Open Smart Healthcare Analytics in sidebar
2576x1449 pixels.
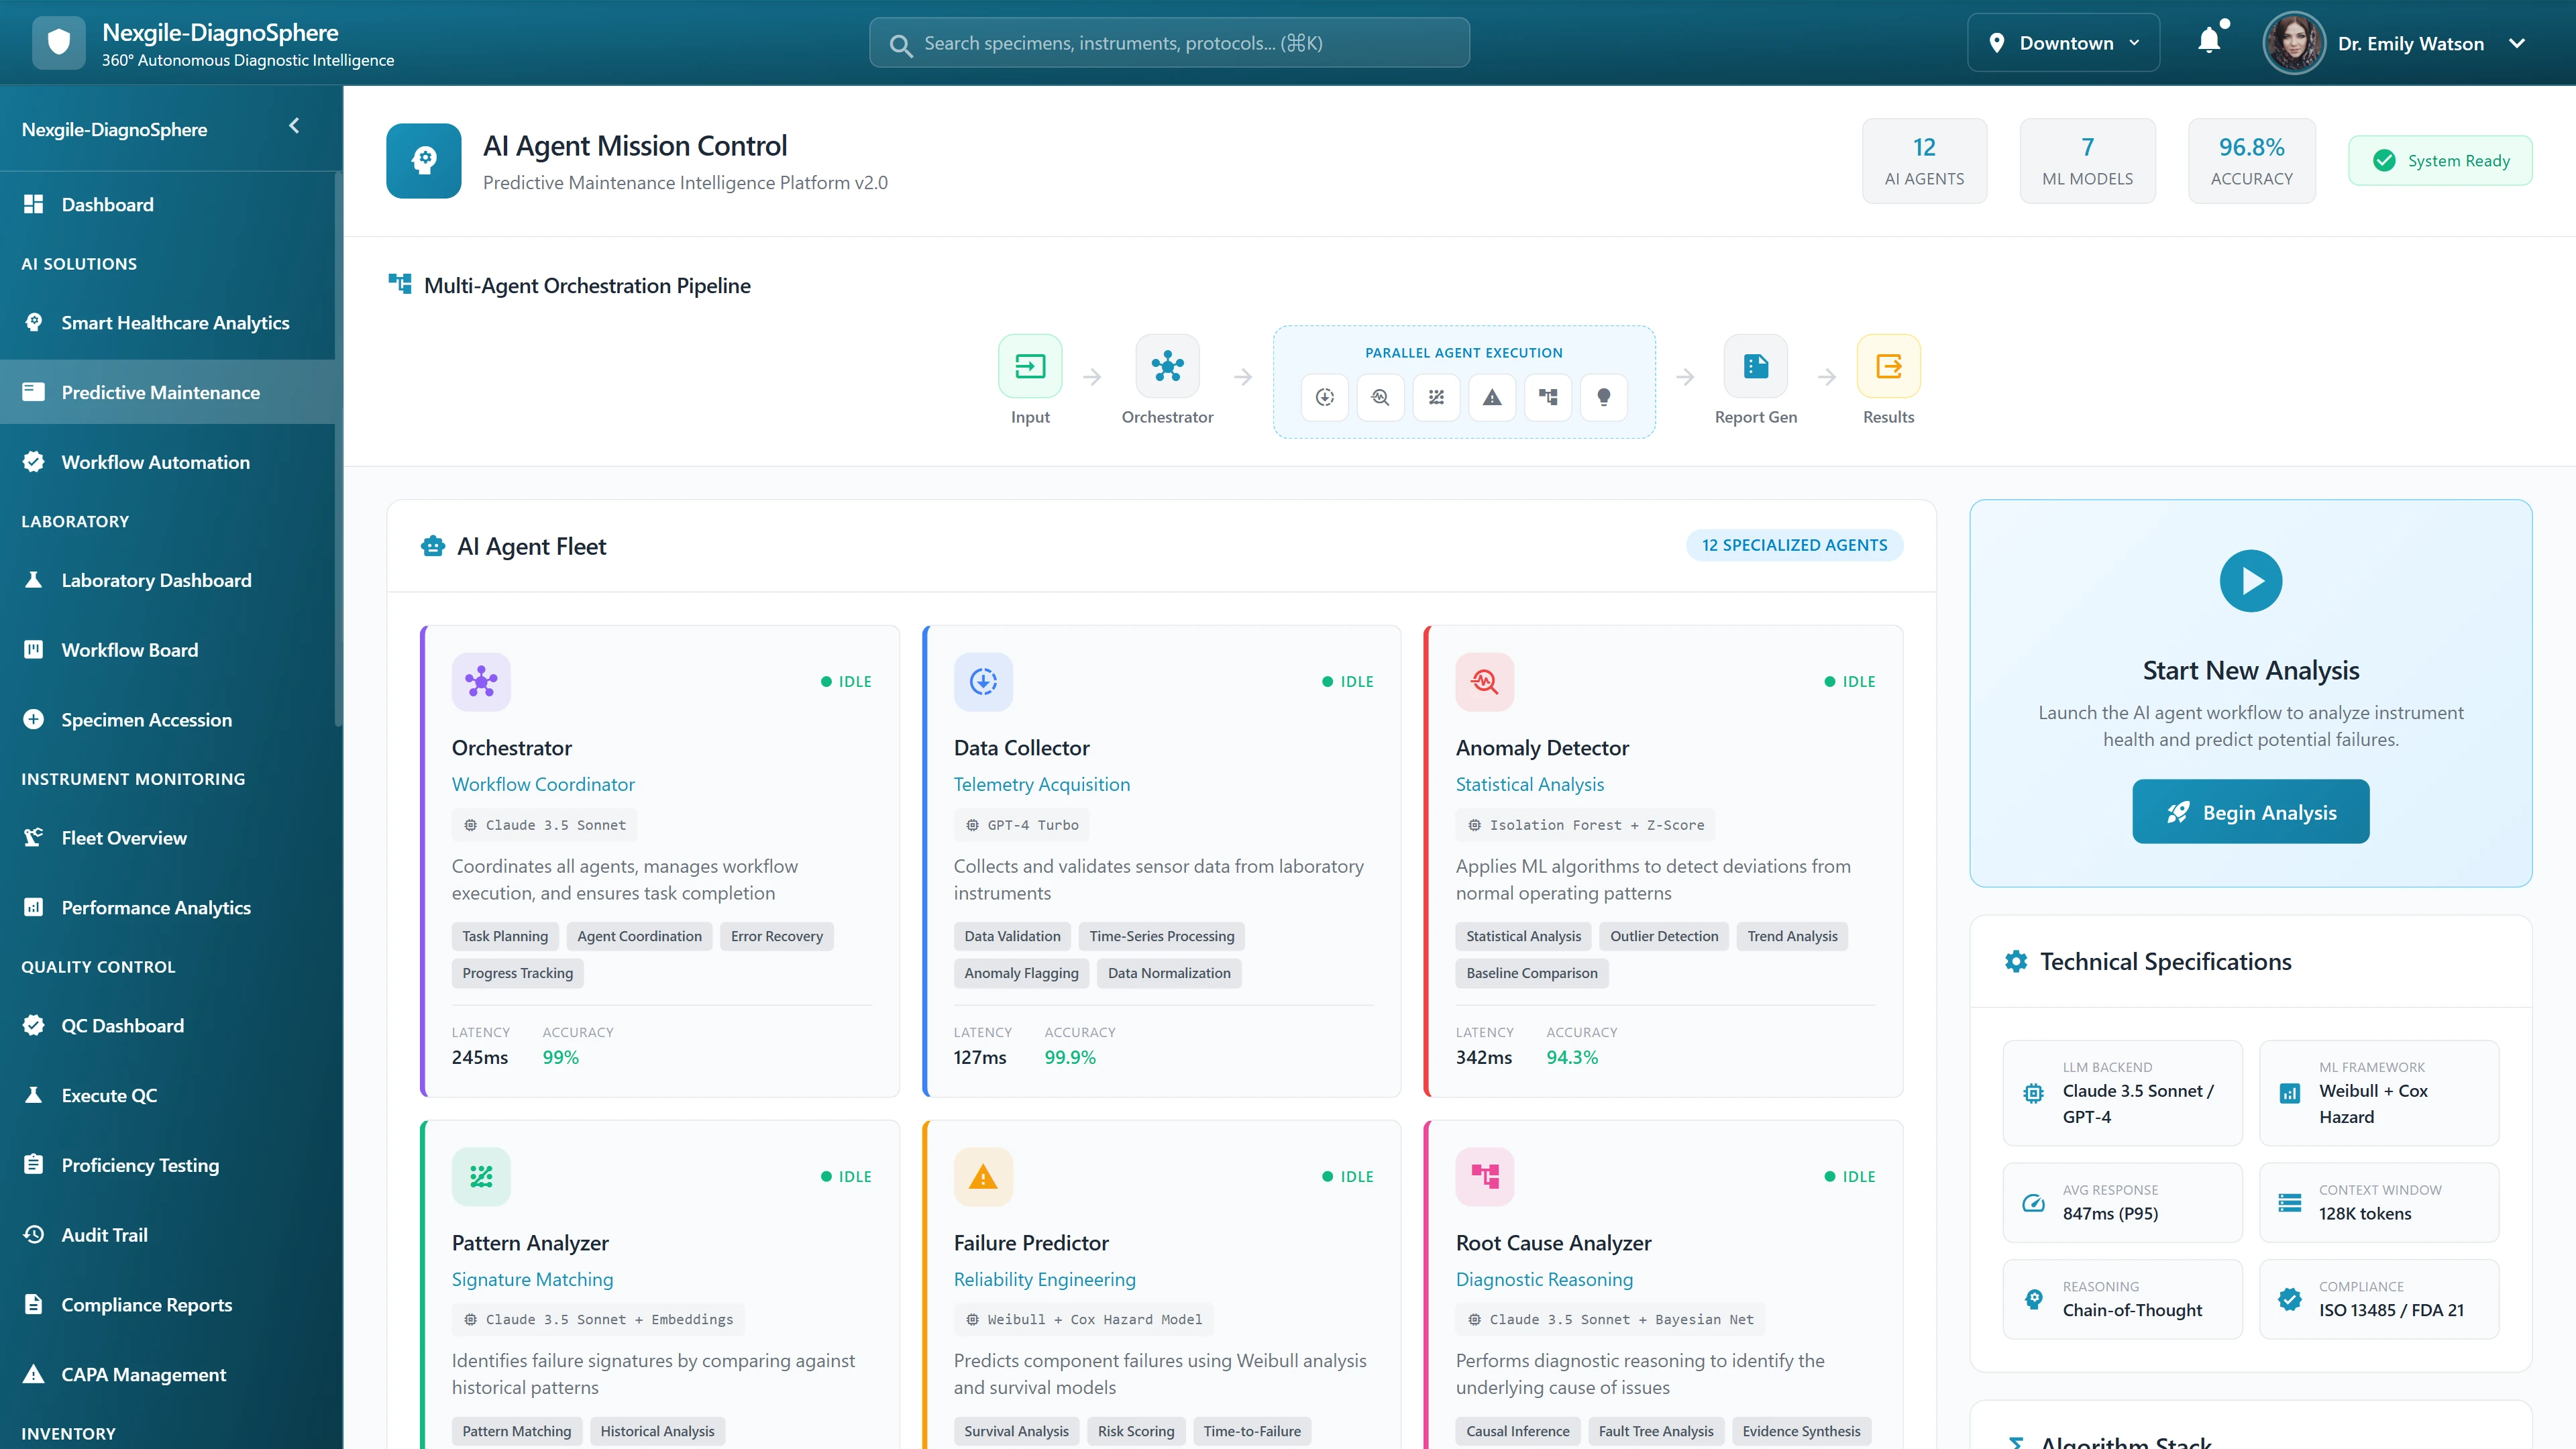175,323
